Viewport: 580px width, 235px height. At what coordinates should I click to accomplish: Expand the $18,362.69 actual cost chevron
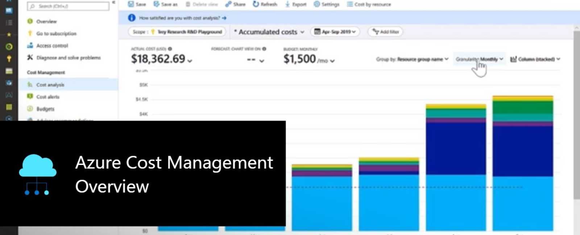coord(190,61)
